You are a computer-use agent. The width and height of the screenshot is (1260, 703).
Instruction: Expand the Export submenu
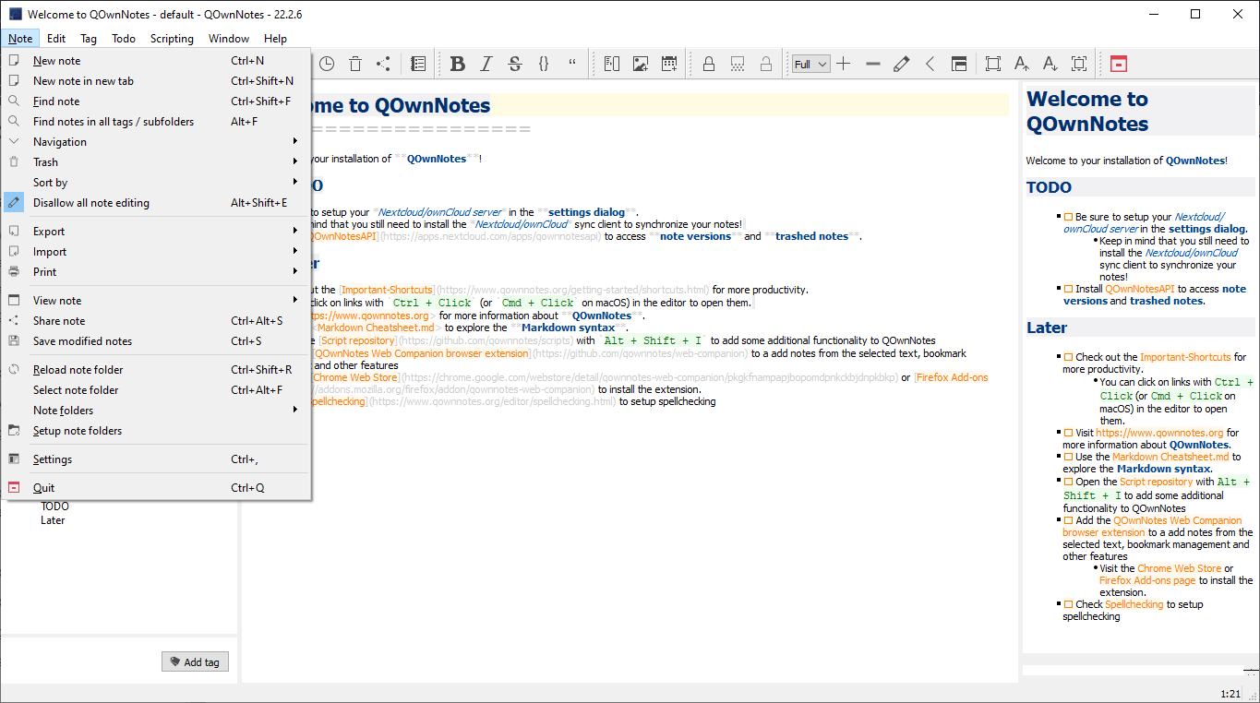[x=156, y=232]
